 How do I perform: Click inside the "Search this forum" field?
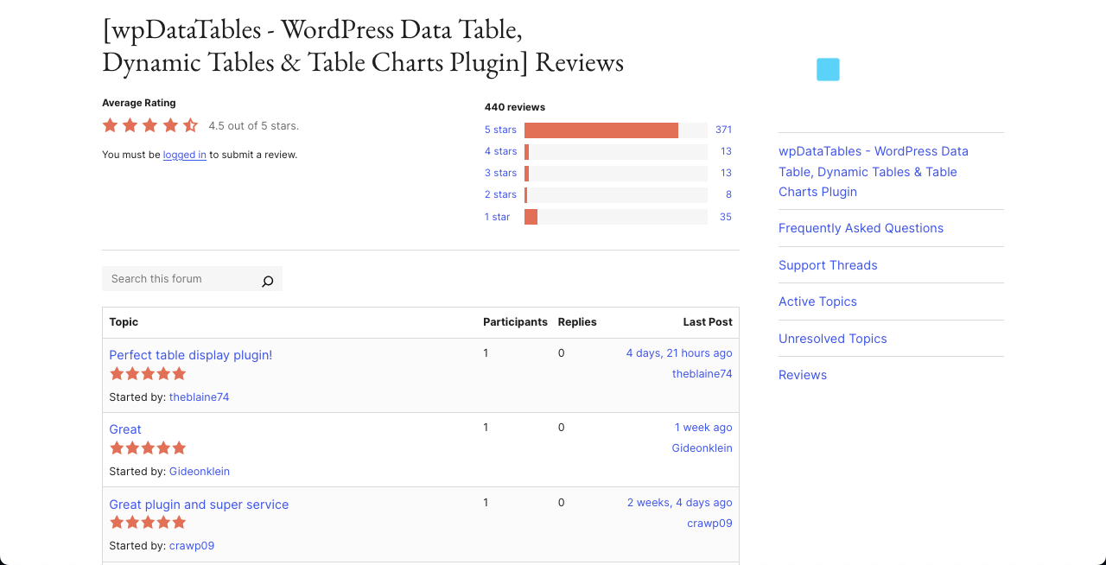pyautogui.click(x=173, y=278)
